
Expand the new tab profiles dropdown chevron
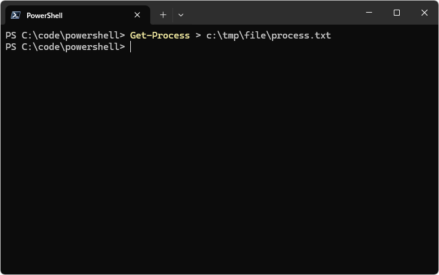coord(180,15)
